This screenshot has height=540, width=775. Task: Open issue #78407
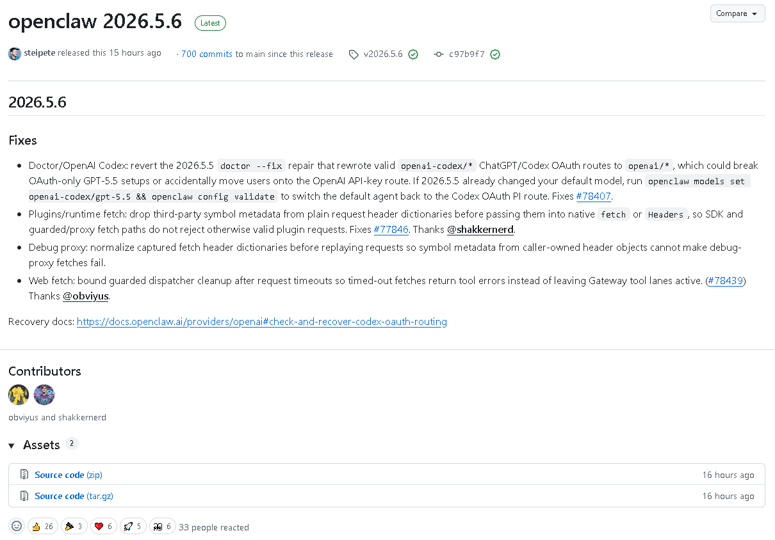tap(593, 196)
